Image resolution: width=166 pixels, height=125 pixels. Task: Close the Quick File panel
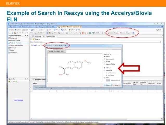tap(28, 79)
